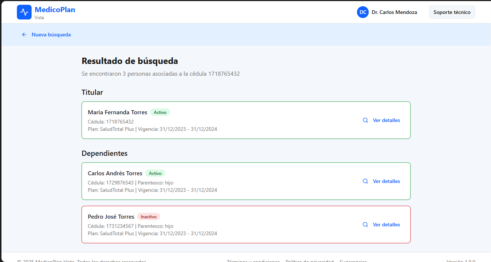Click the Vista subtitle under MedicoPlan

click(x=39, y=17)
